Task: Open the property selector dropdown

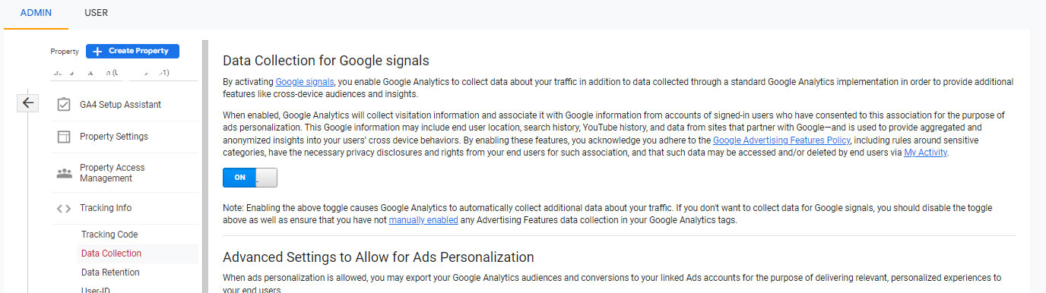Action: tap(124, 74)
